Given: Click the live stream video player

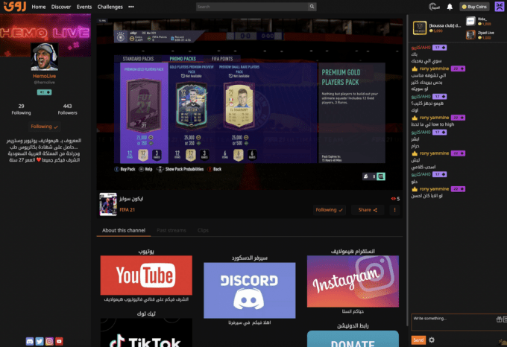Looking at the screenshot, I should point(250,104).
